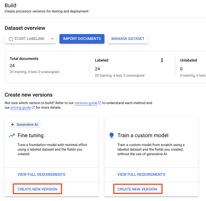Image resolution: width=206 pixels, height=201 pixels.
Task: Open MANAGE DATASET
Action: pyautogui.click(x=128, y=39)
